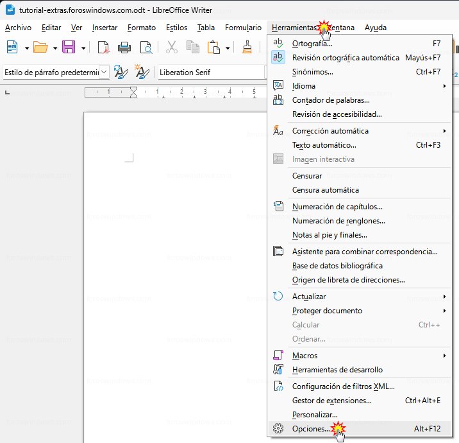
Task: Expand the New document dropdown arrow
Action: click(27, 48)
